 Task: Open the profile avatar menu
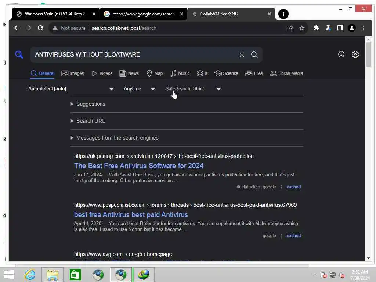pos(351,28)
